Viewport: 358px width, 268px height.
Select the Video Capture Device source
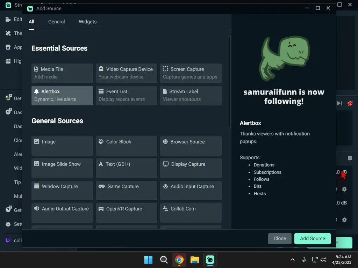[x=127, y=73]
